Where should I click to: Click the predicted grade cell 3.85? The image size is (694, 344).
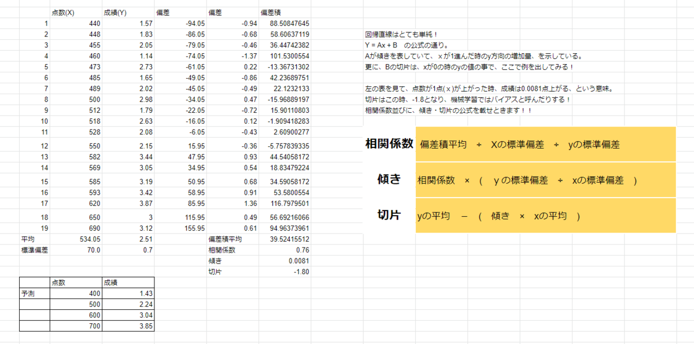[x=128, y=326]
